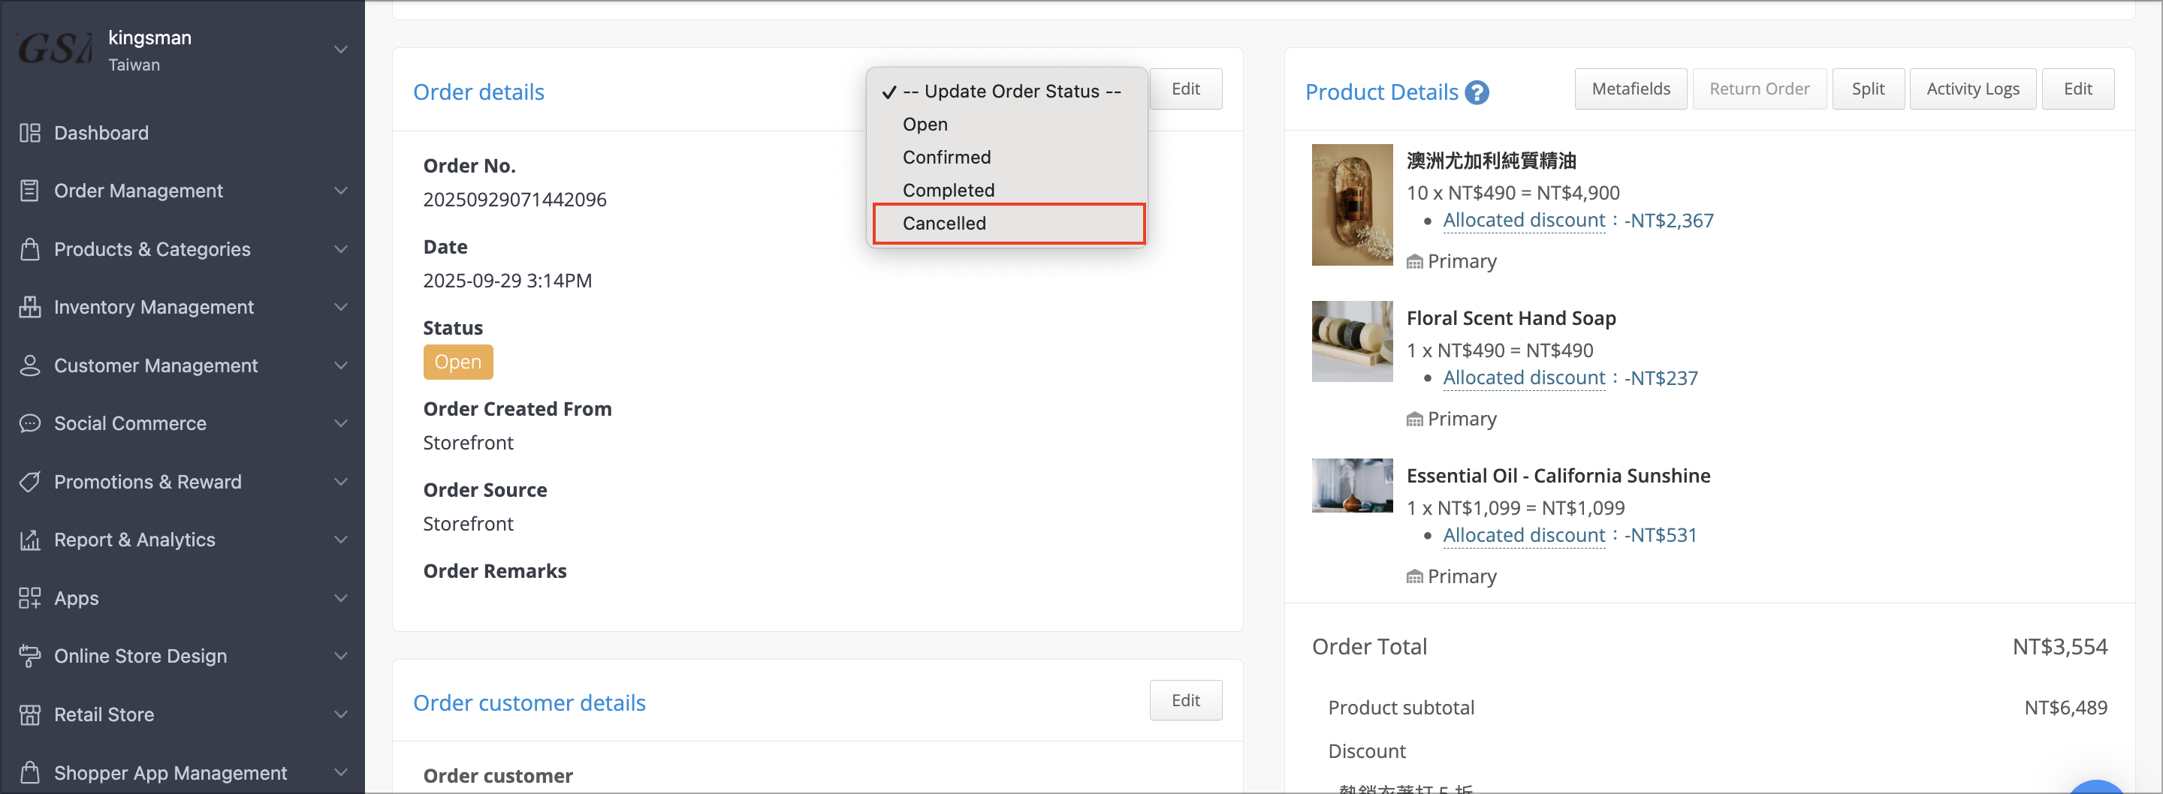This screenshot has height=794, width=2163.
Task: Click Edit button in Product Details
Action: pos(2077,89)
